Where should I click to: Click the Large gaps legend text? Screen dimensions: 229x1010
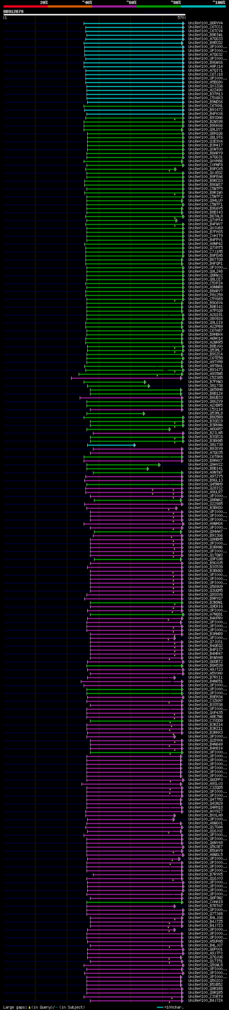[x=15, y=1007]
